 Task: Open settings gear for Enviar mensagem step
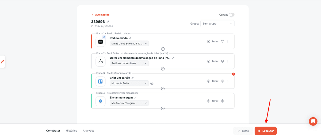point(222,101)
